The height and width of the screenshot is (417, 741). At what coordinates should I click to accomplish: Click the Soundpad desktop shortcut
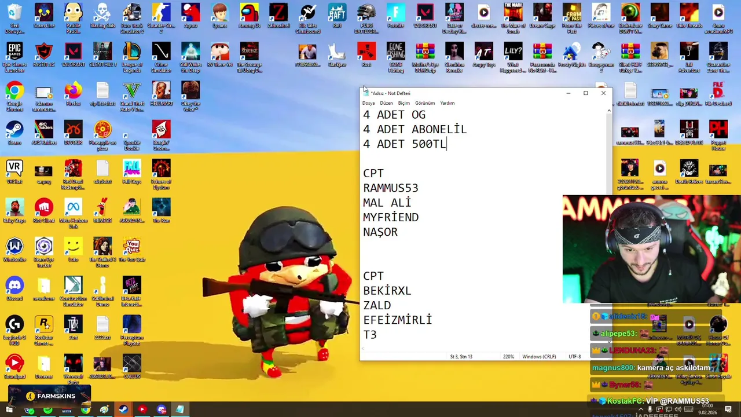tap(14, 367)
